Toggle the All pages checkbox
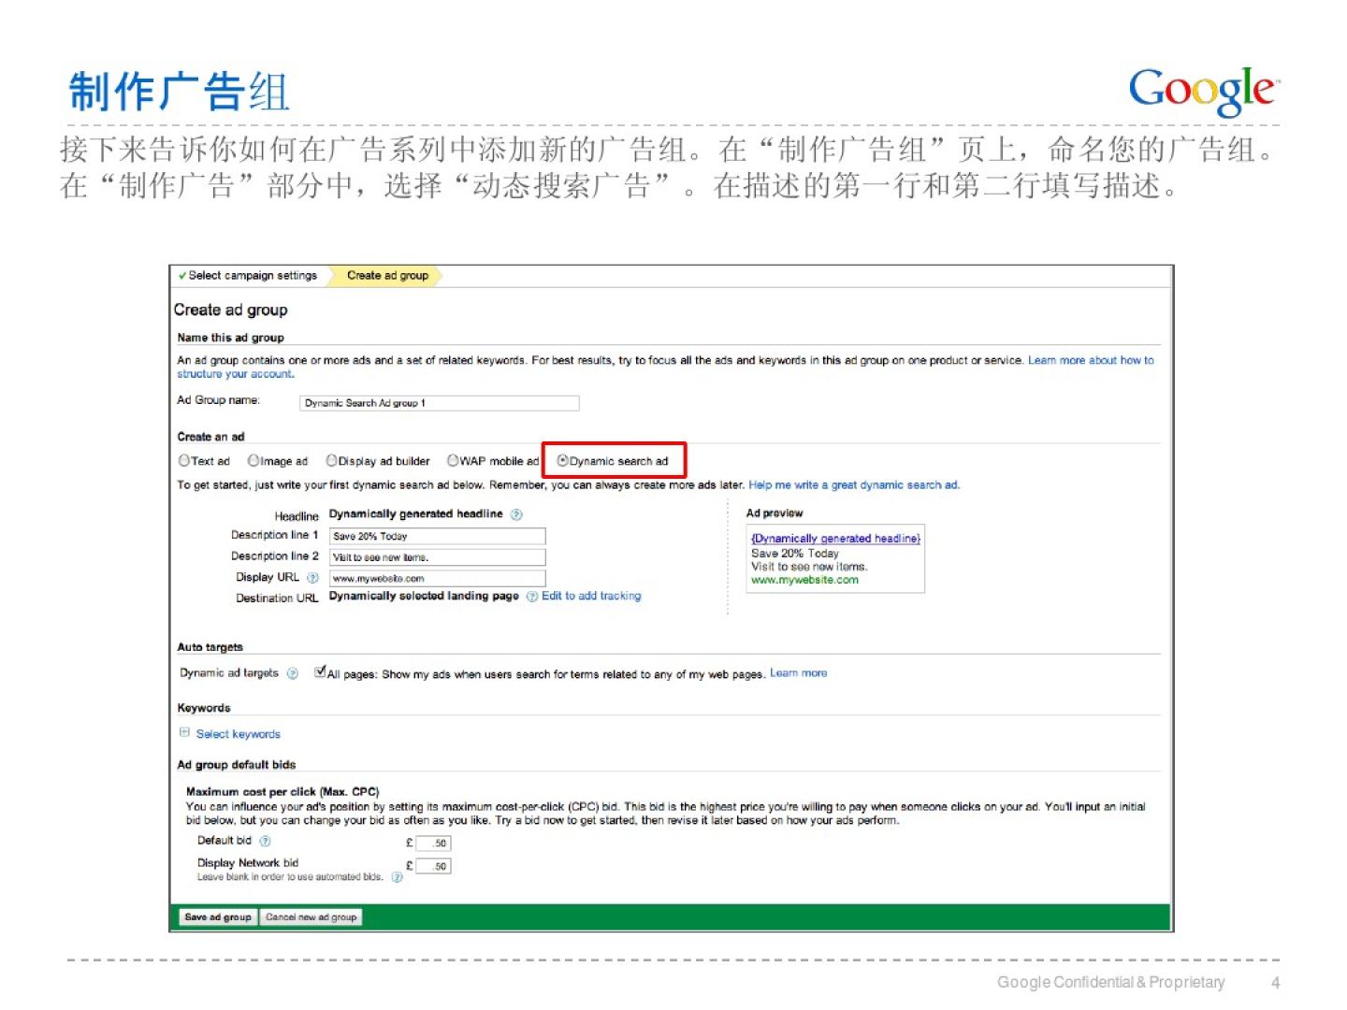The height and width of the screenshot is (1010, 1347). (x=321, y=671)
